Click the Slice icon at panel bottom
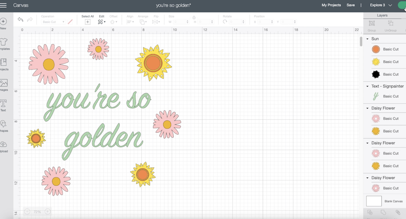Viewport: 406px width, 219px height. click(x=370, y=212)
